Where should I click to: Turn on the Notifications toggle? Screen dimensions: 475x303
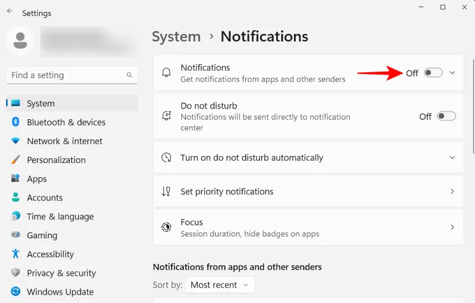433,72
